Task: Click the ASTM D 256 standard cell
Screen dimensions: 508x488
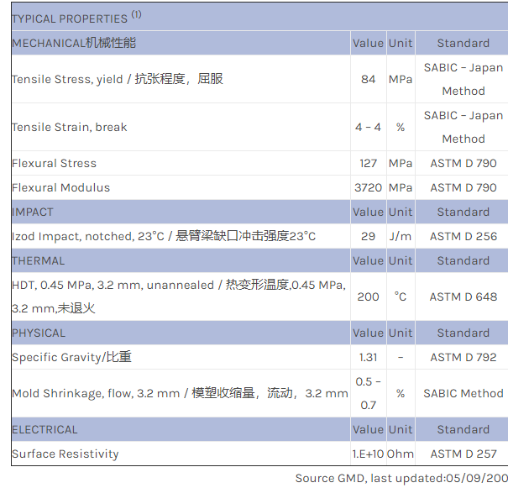Action: [463, 236]
